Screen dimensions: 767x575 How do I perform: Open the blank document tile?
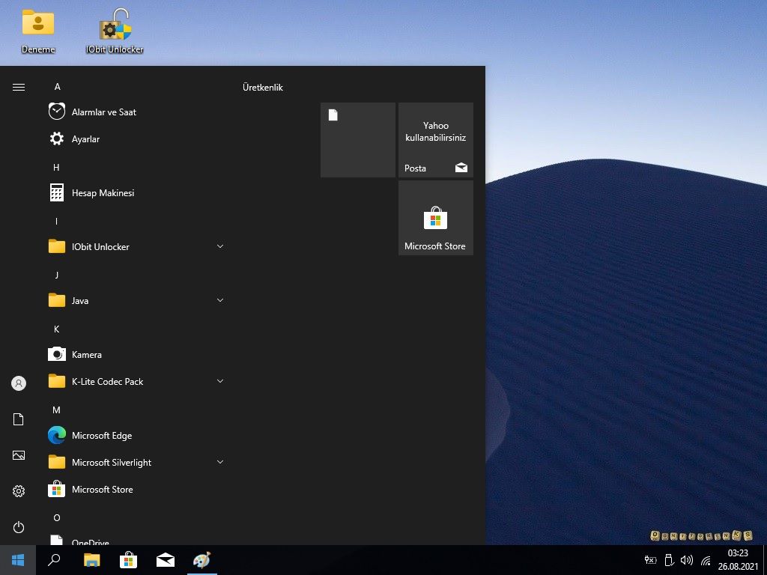pyautogui.click(x=358, y=140)
